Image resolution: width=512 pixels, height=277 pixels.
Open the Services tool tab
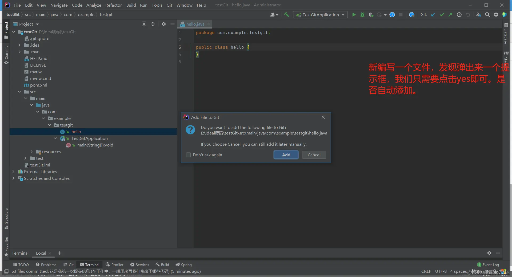tap(139, 265)
